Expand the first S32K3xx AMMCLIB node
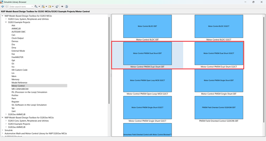 pos(6,114)
